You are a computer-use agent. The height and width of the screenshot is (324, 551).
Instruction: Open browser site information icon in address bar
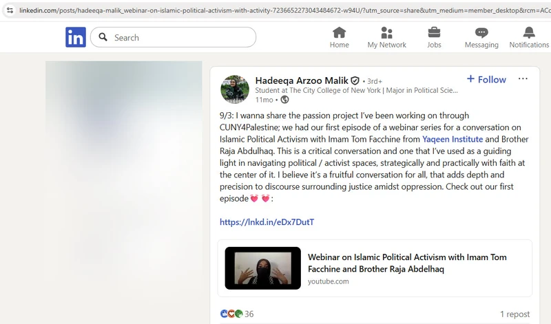[x=10, y=10]
